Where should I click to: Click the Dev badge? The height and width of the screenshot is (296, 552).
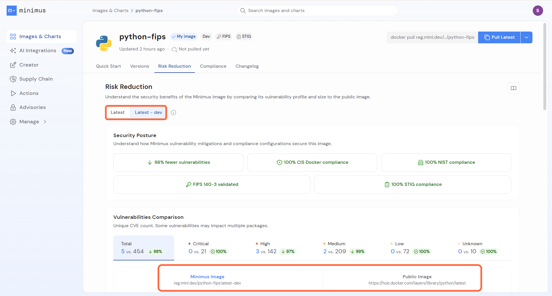click(x=206, y=37)
